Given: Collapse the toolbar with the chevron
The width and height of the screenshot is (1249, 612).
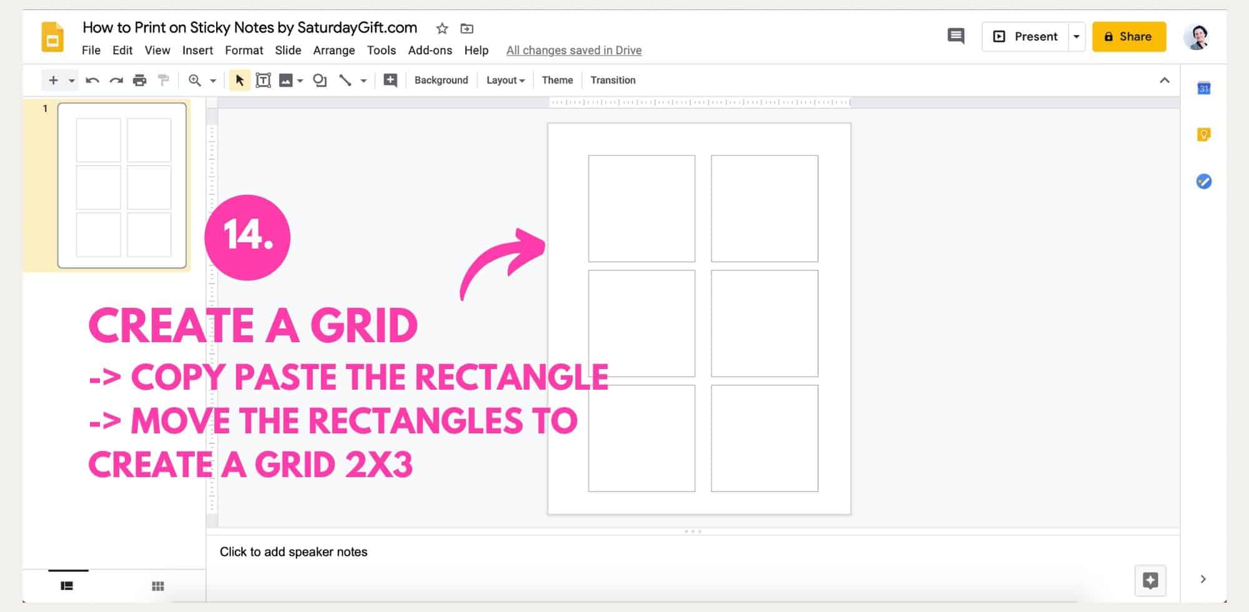Looking at the screenshot, I should tap(1164, 80).
